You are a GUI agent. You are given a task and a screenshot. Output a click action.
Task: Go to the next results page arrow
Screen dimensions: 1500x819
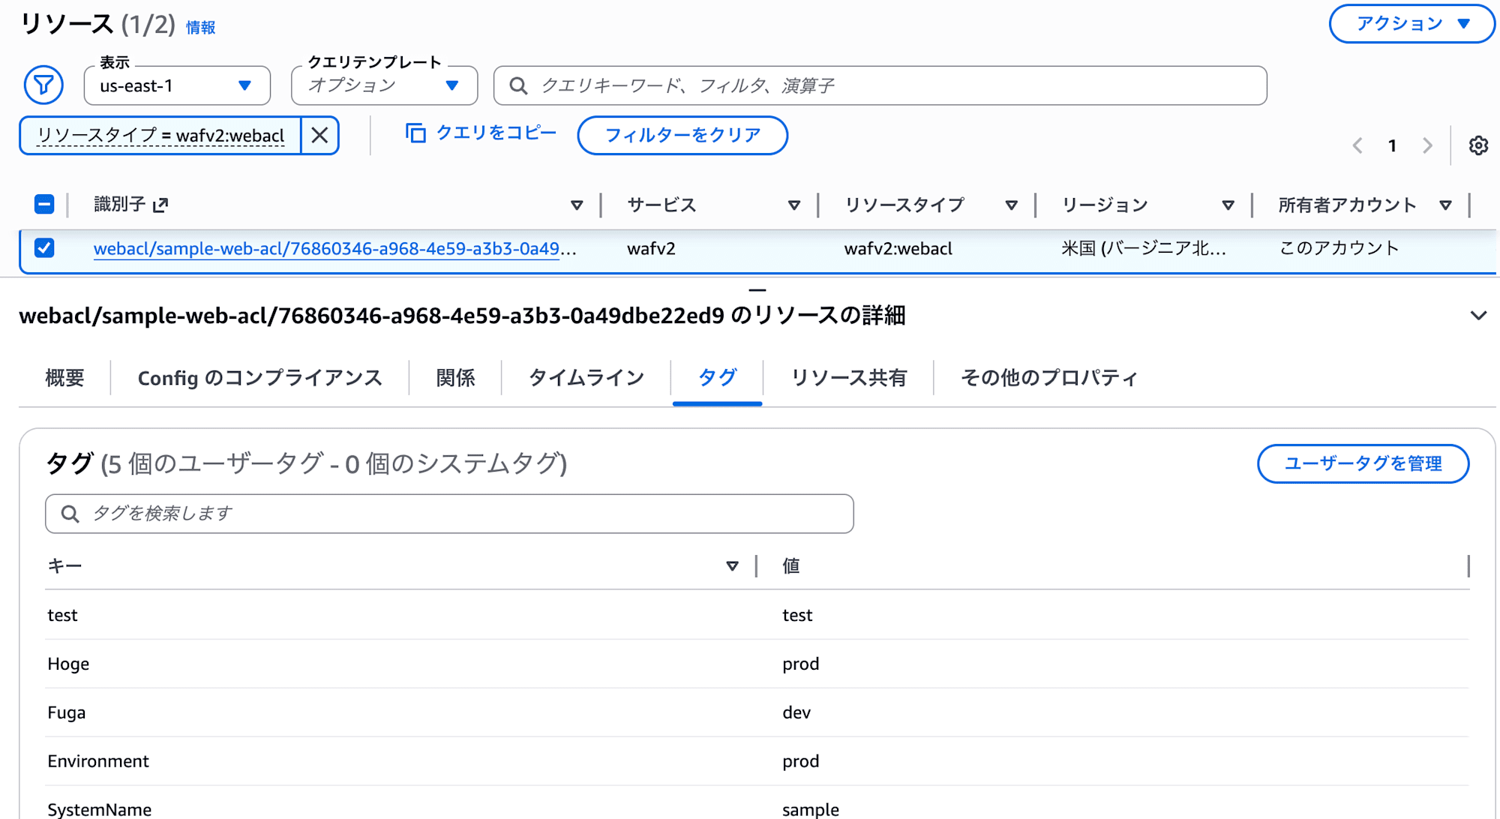(x=1427, y=145)
